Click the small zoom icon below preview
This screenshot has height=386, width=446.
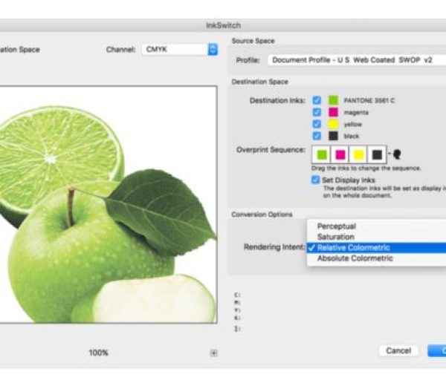pyautogui.click(x=213, y=353)
